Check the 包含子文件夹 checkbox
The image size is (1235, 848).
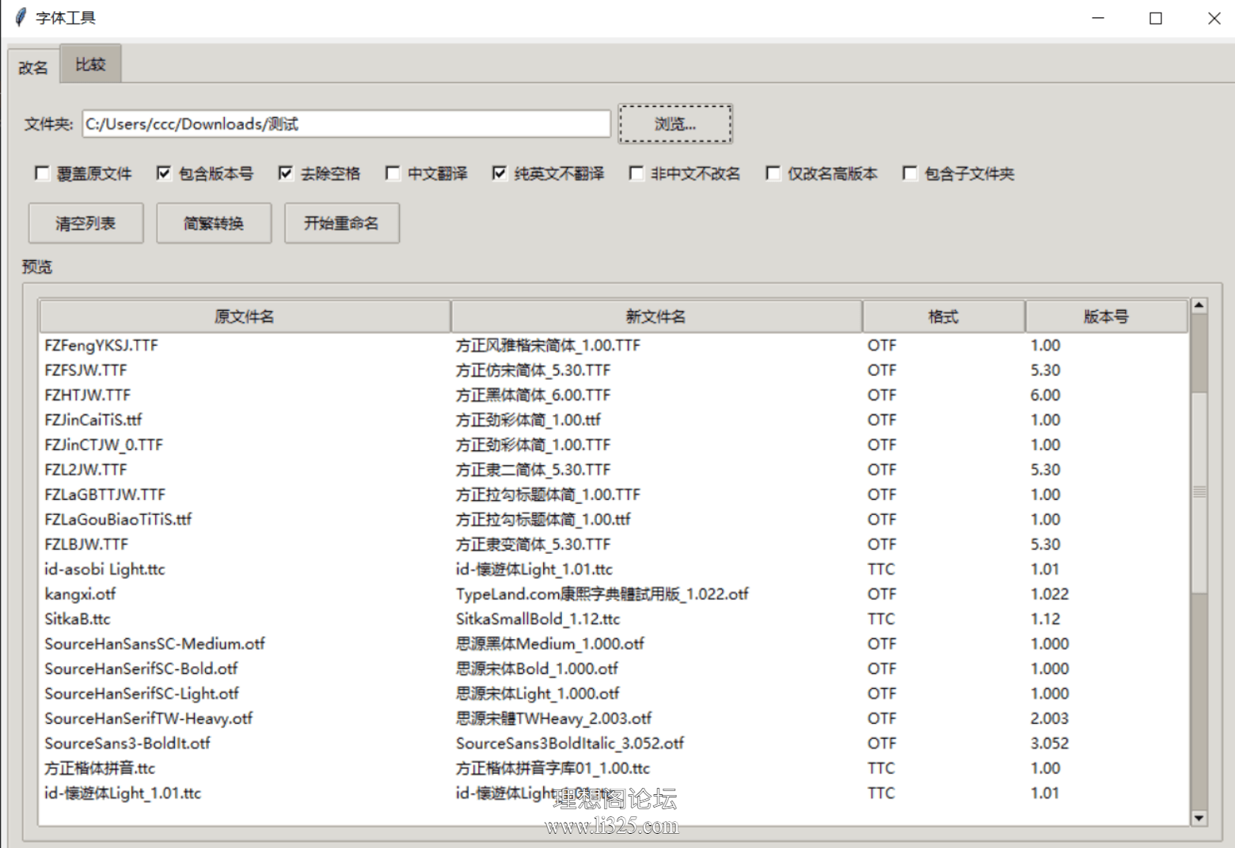click(x=910, y=173)
